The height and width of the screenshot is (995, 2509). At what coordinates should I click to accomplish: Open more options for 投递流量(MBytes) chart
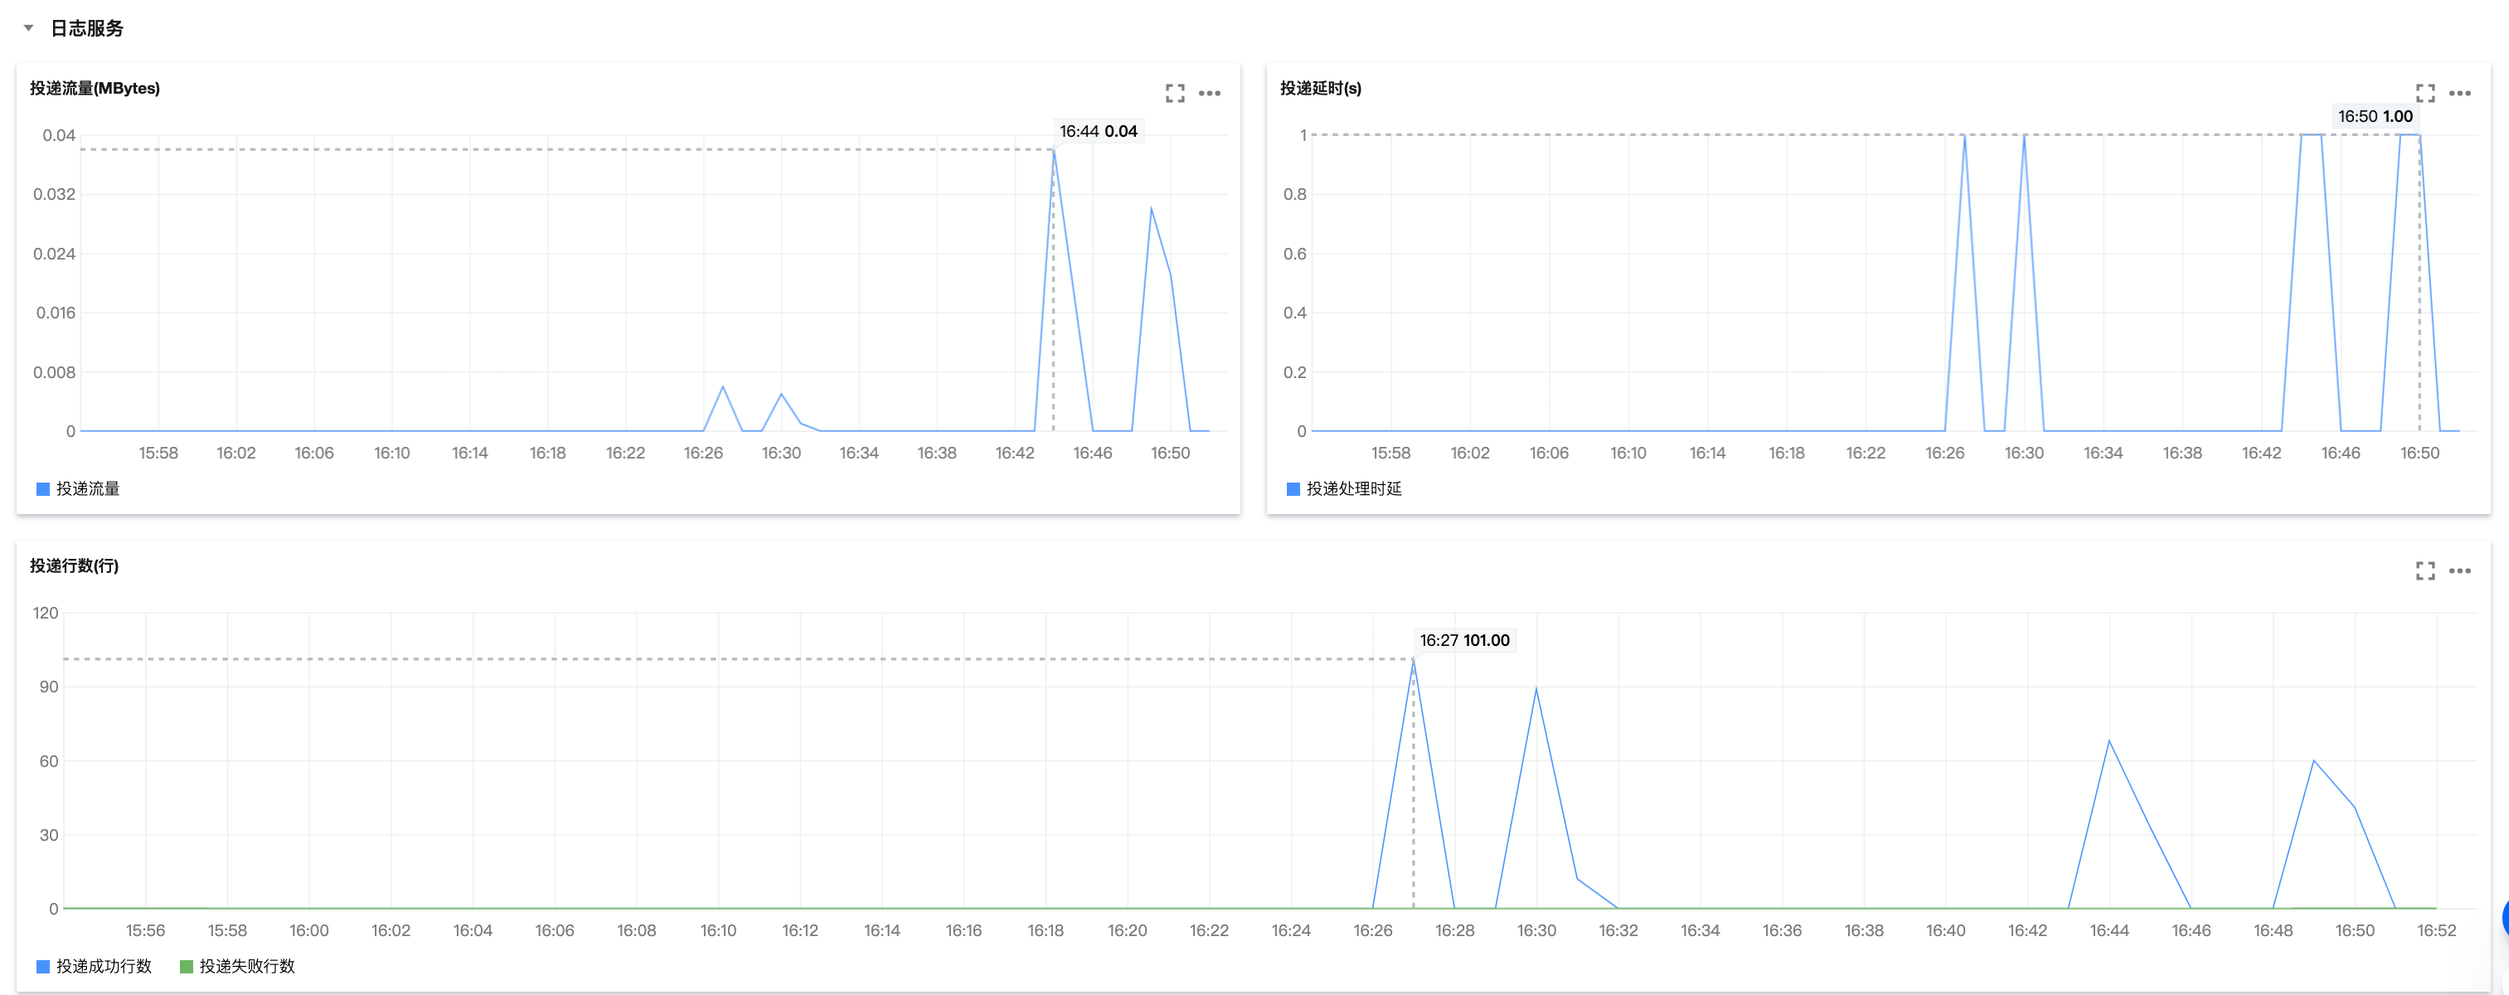click(1209, 94)
